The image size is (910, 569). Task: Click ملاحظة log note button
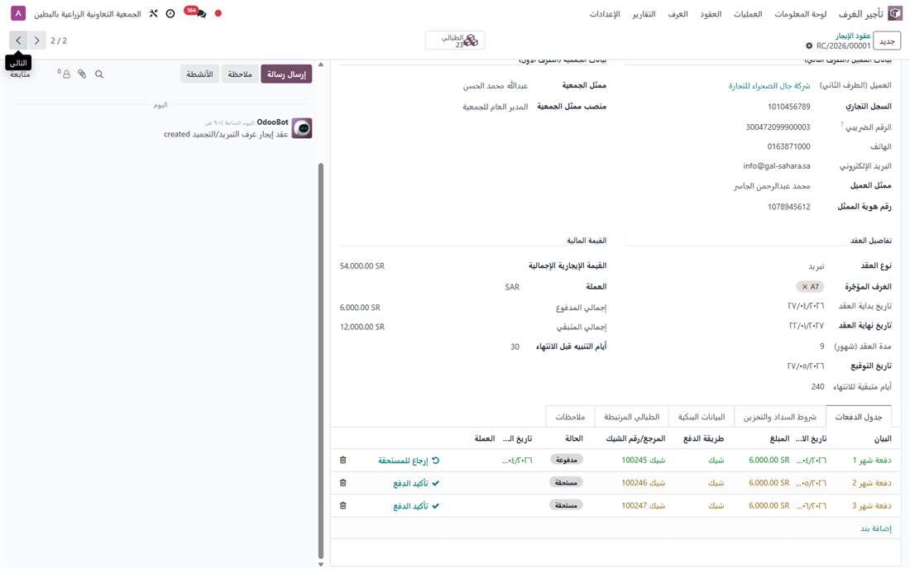point(240,74)
